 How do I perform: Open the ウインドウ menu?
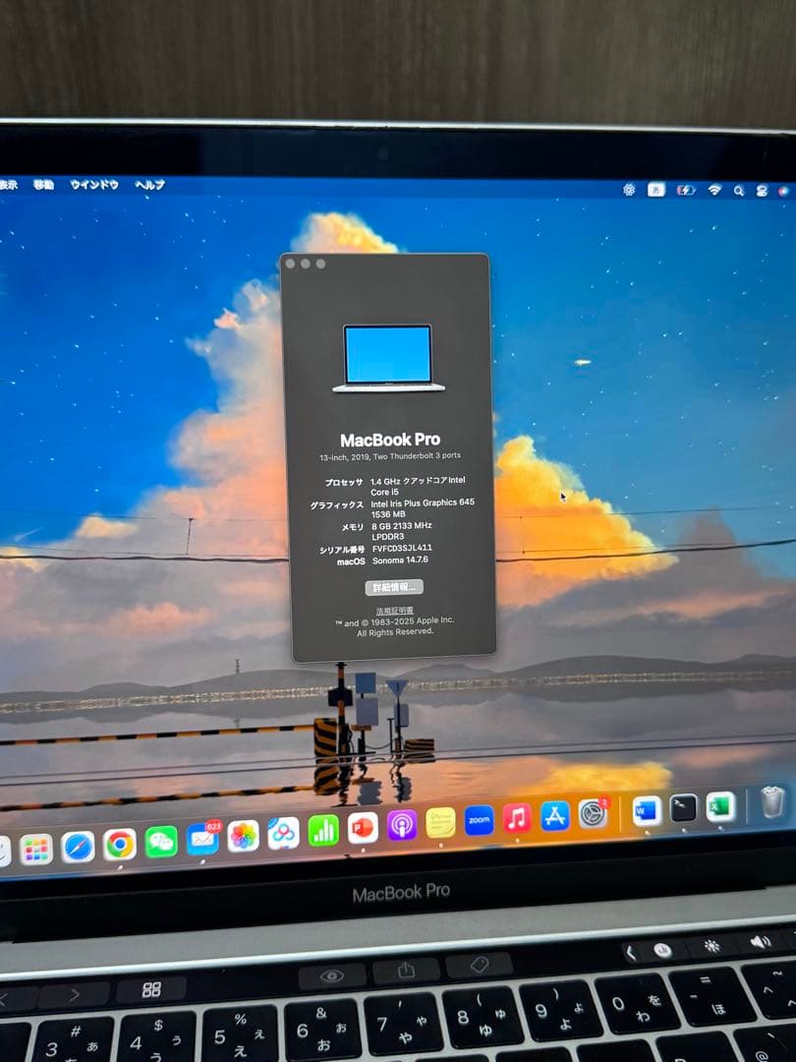point(93,185)
